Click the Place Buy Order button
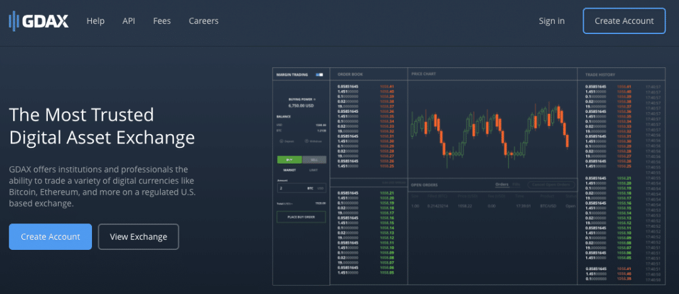The width and height of the screenshot is (679, 294). pyautogui.click(x=301, y=217)
